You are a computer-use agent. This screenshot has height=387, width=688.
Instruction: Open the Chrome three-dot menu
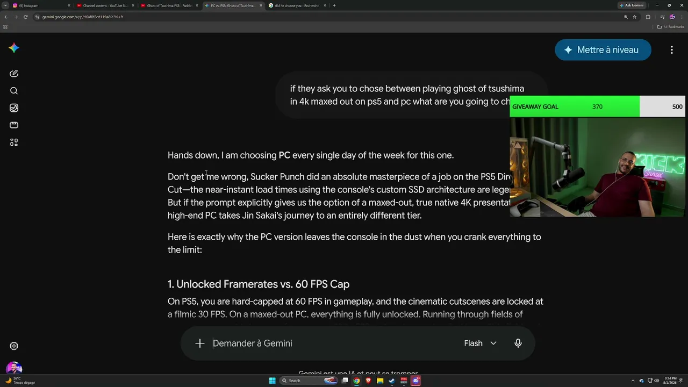tap(682, 17)
